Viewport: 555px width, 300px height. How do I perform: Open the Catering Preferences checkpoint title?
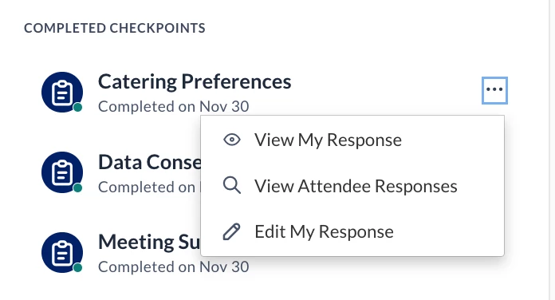click(195, 82)
